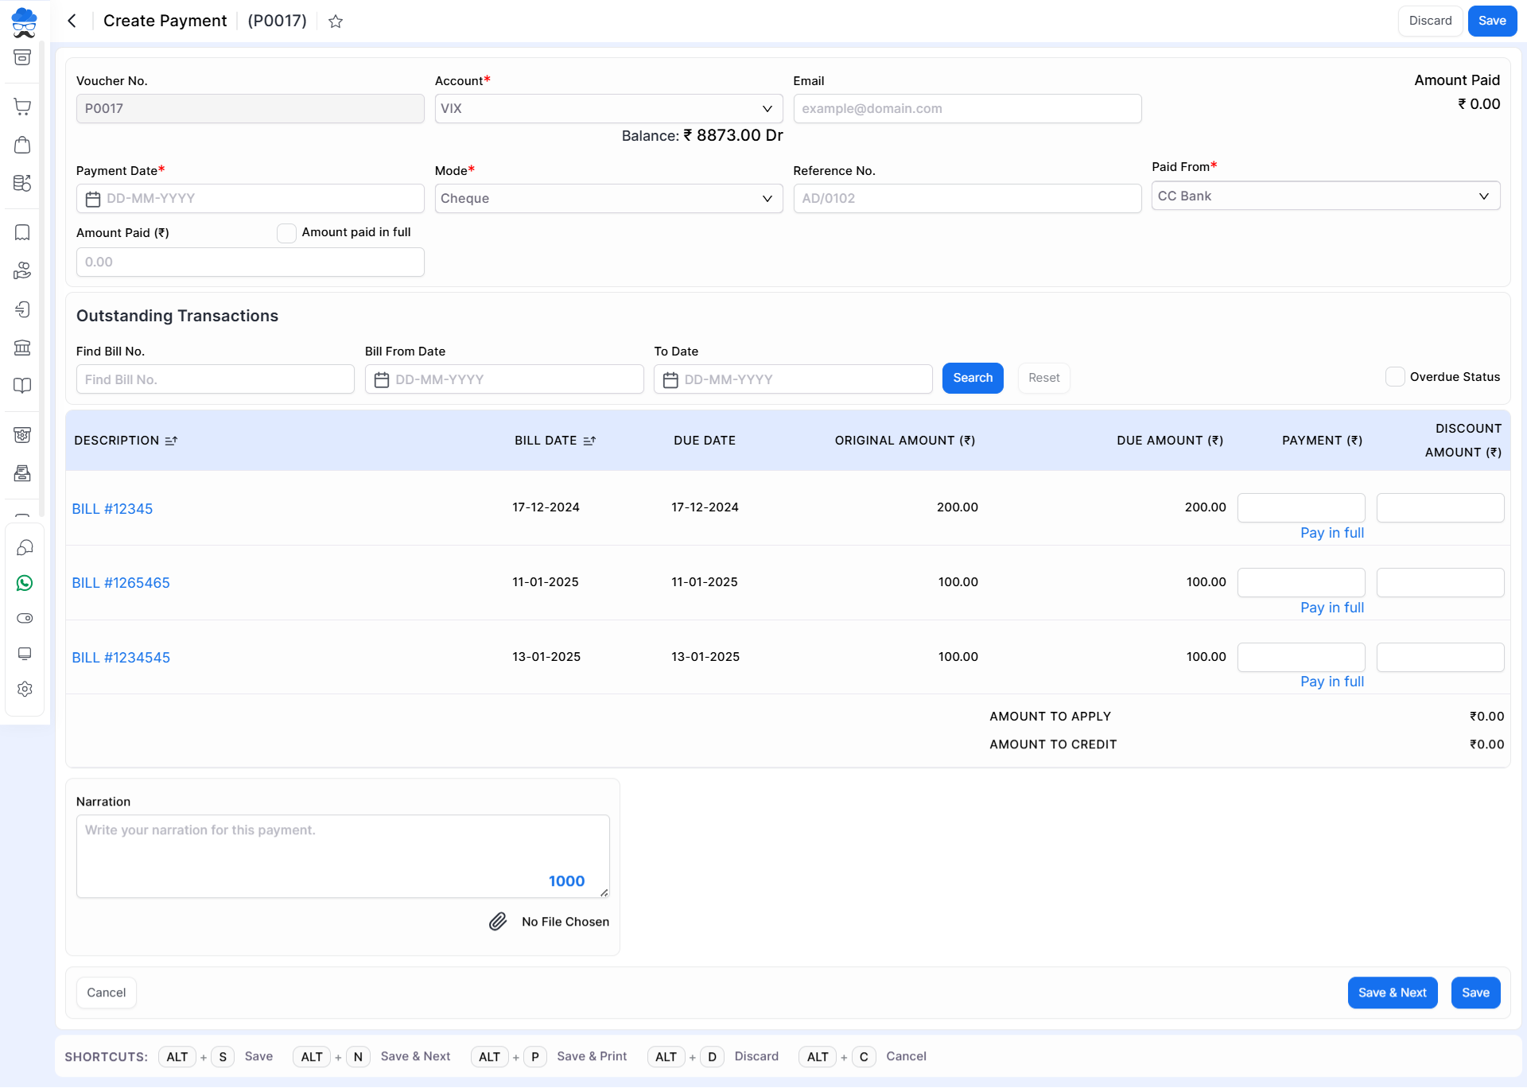Click payment field for BILL #1265465
1527x1088 pixels.
point(1301,583)
